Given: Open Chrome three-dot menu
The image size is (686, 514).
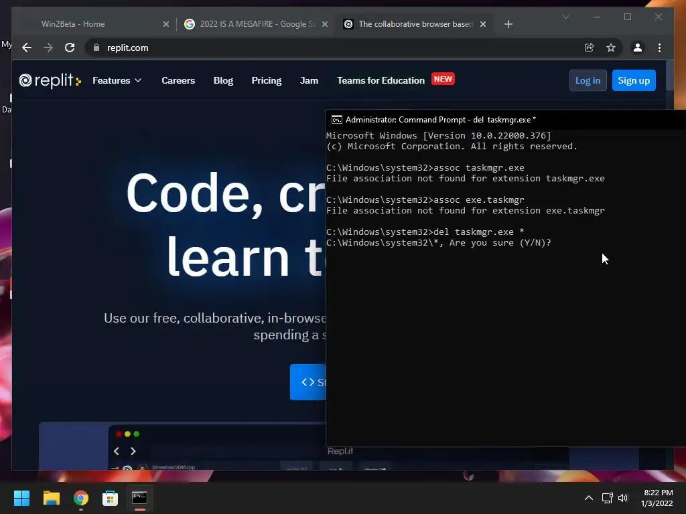Looking at the screenshot, I should click(x=659, y=48).
